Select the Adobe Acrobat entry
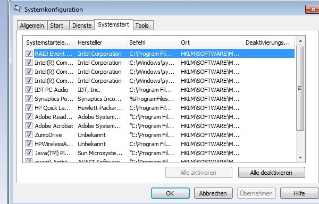 click(x=54, y=126)
